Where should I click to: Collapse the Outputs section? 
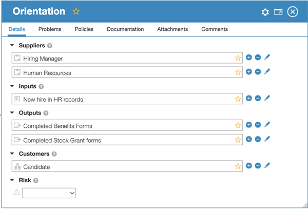[x=12, y=112]
